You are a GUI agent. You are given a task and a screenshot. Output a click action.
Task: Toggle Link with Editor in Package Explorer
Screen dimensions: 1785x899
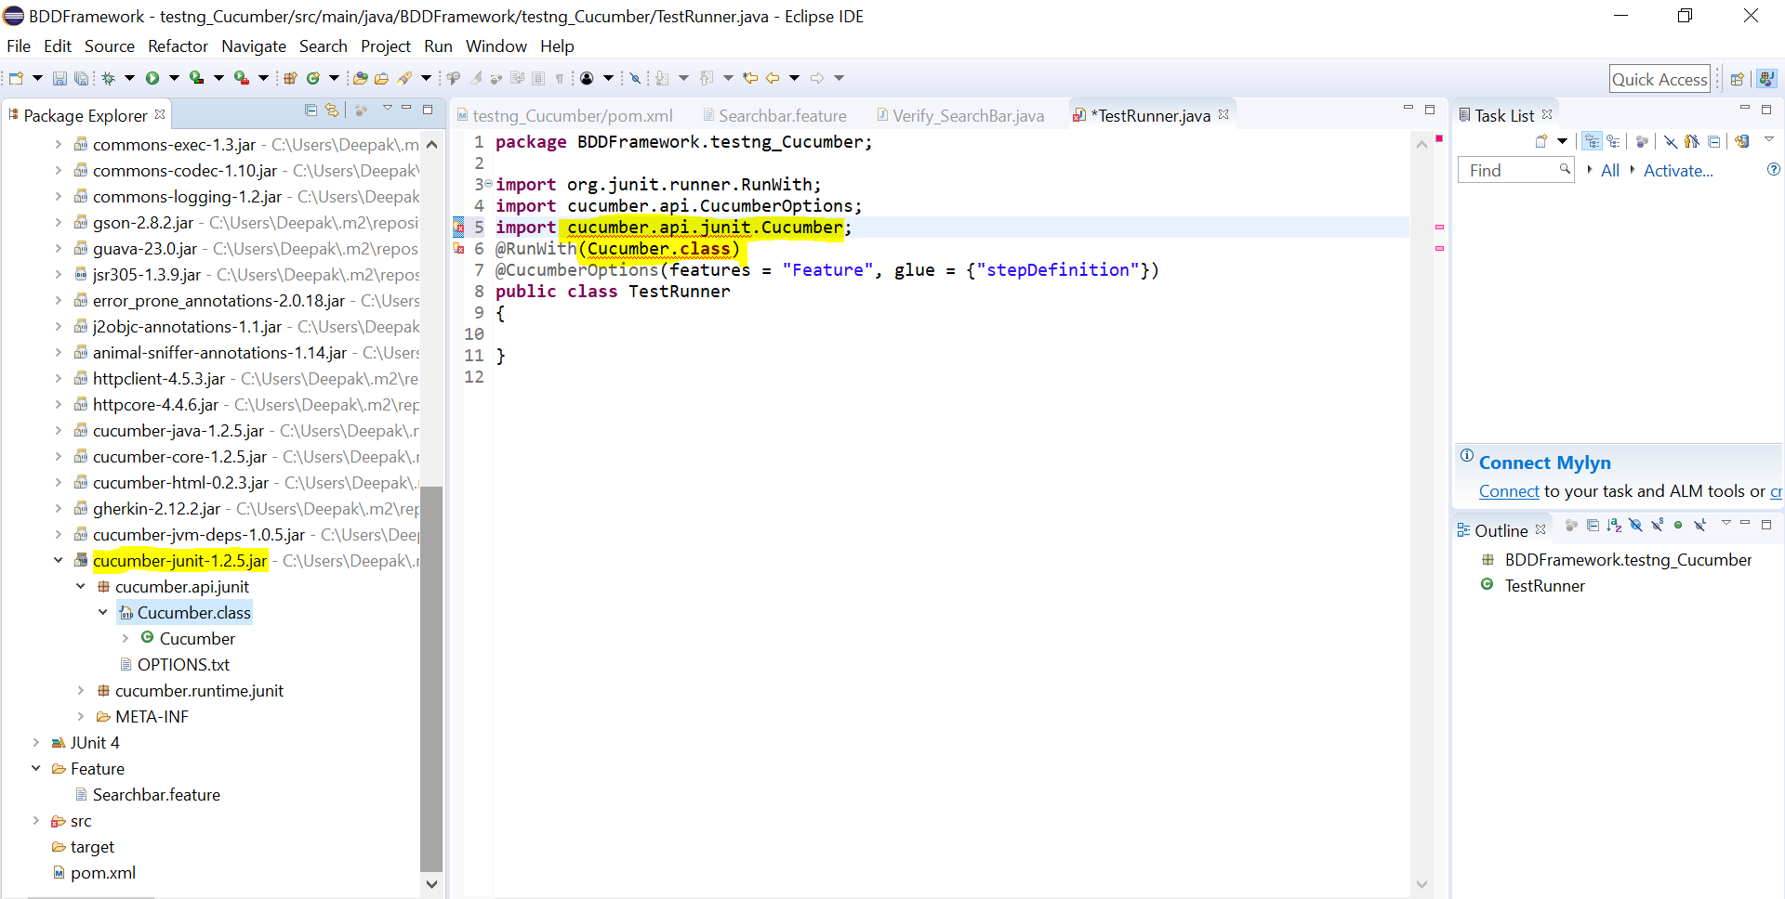[x=332, y=110]
